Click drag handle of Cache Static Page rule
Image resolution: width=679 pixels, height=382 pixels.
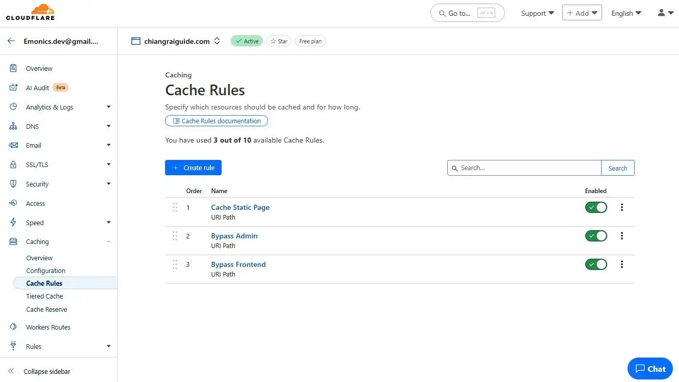(175, 207)
